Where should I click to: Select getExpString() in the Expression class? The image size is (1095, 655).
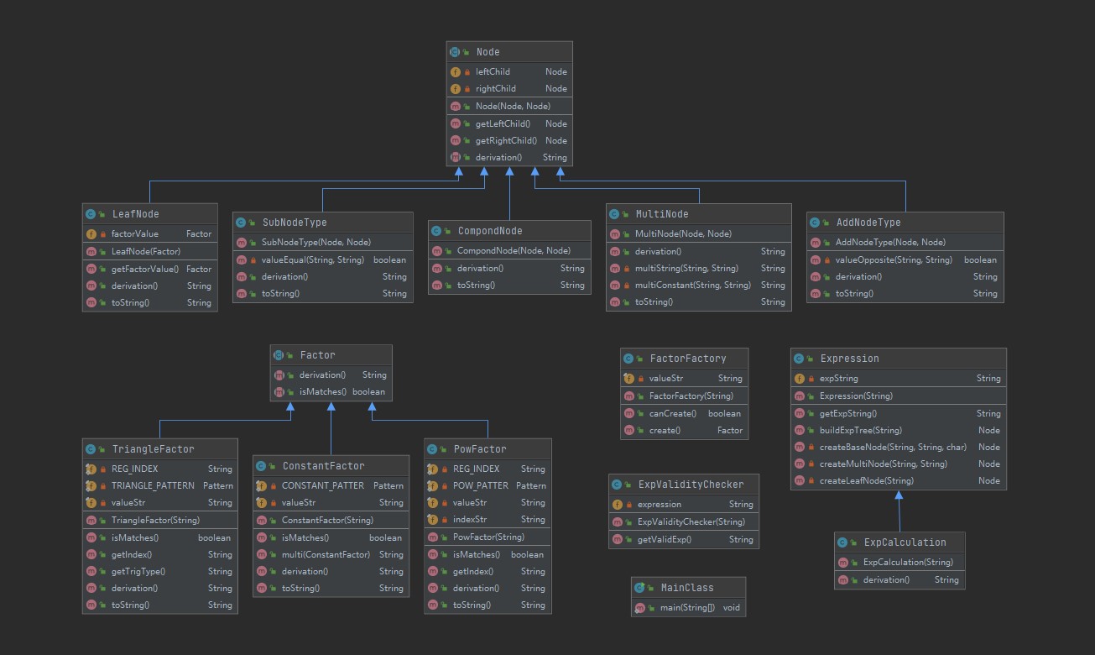pos(898,413)
